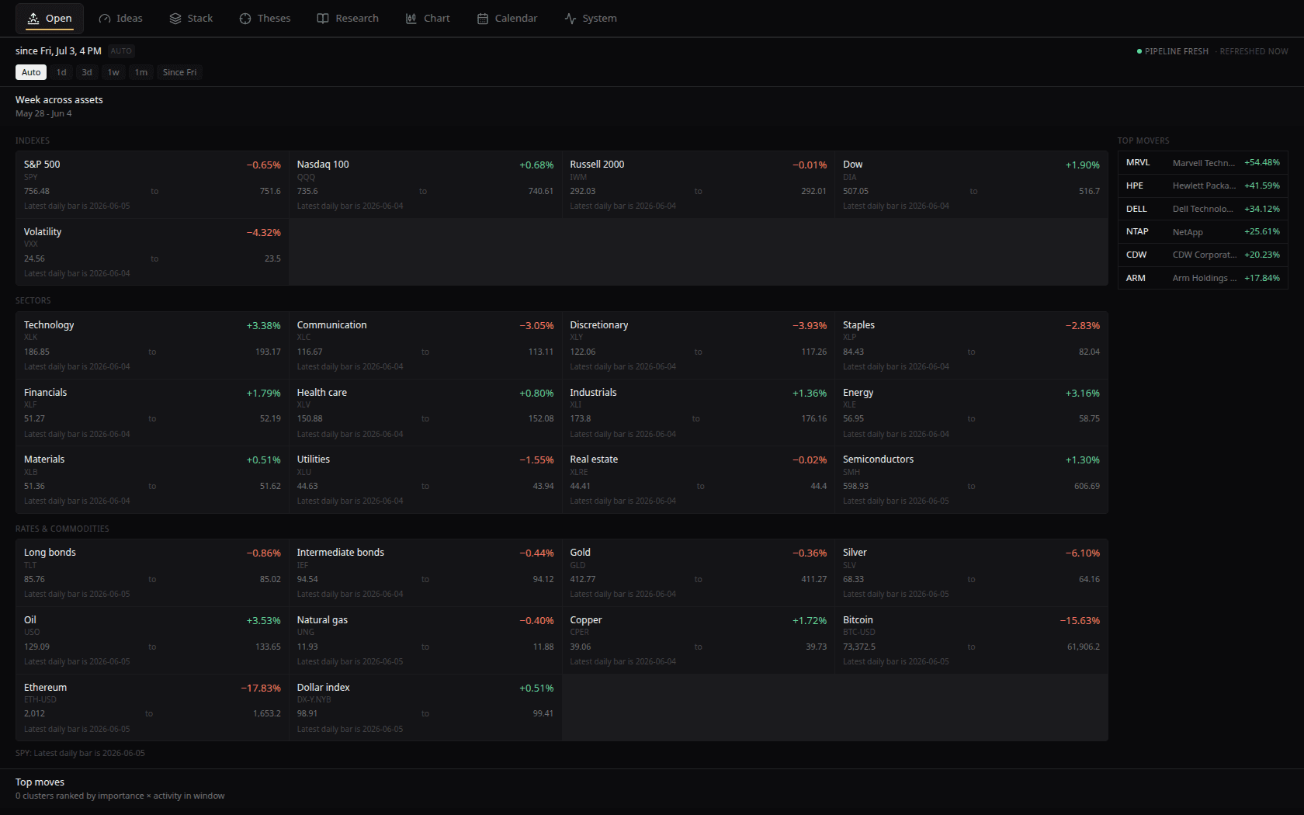Click the Stack layers icon
The image size is (1304, 815).
point(175,19)
